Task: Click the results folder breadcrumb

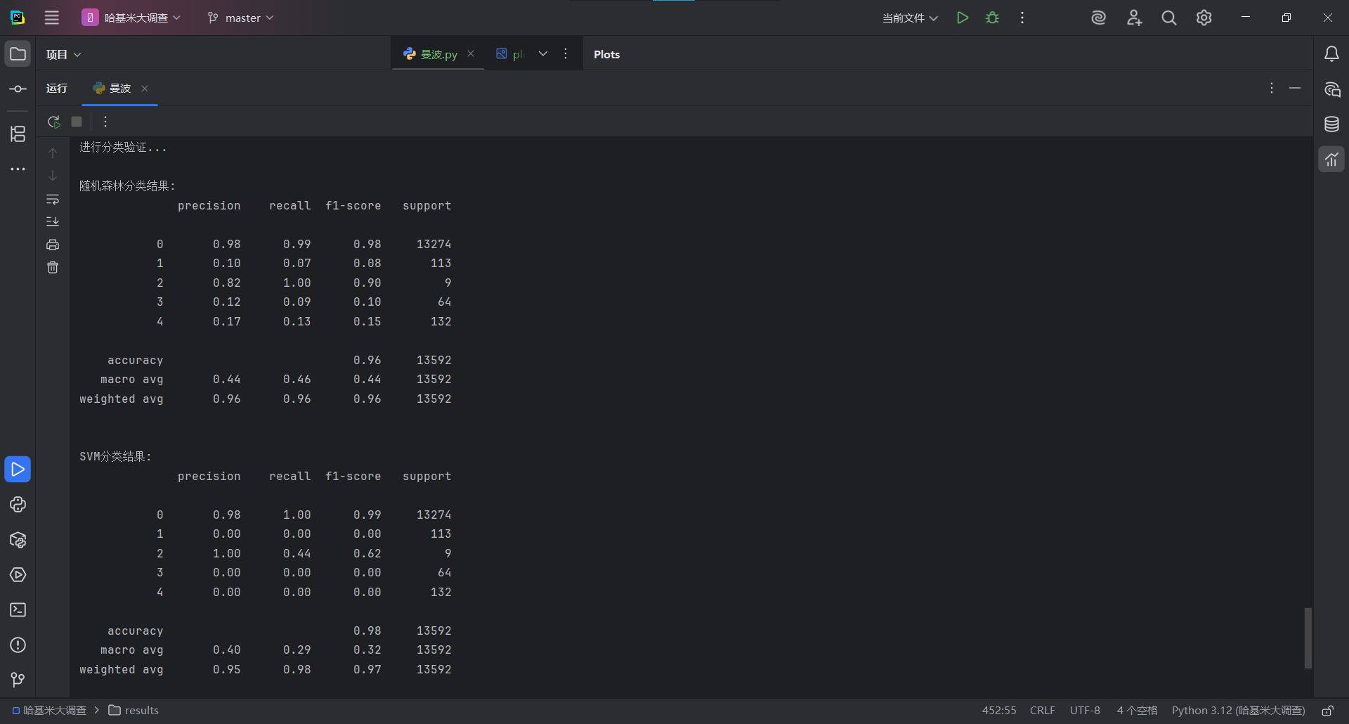Action: point(133,711)
